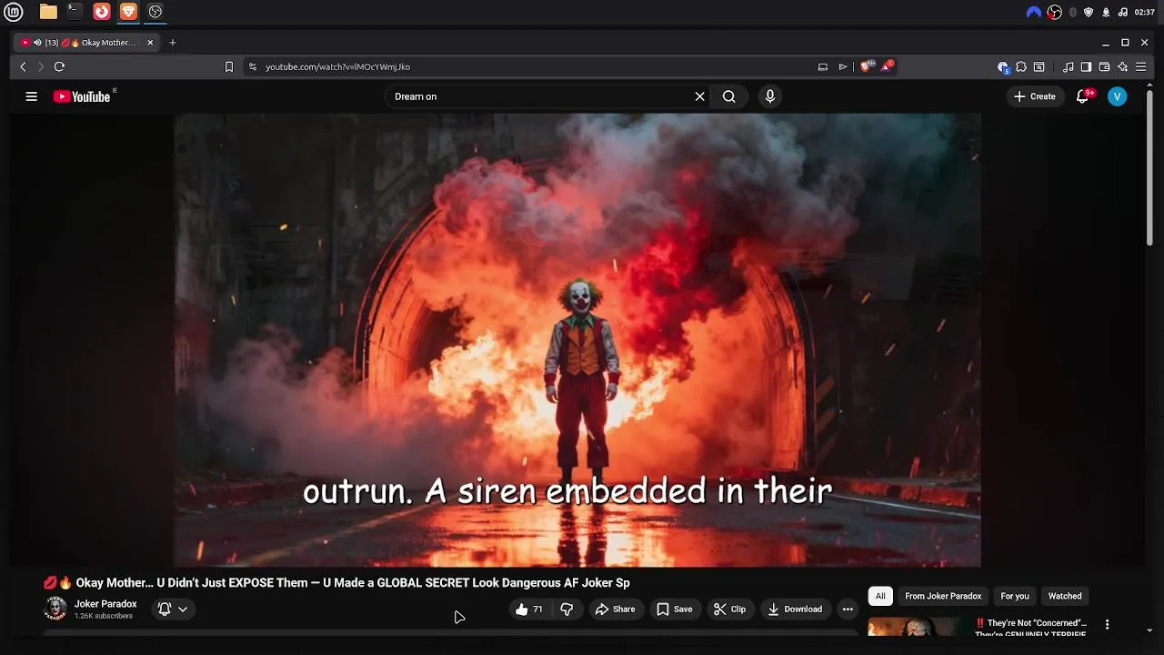Launch the Terminal from panel
The height and width of the screenshot is (655, 1164).
coord(75,12)
